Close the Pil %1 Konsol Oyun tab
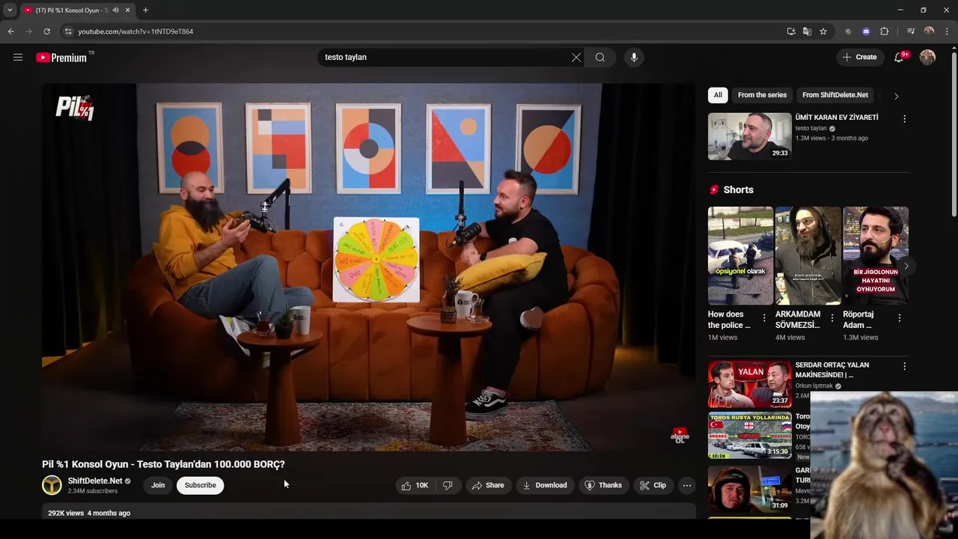Screen dimensions: 958x539 pyautogui.click(x=127, y=10)
